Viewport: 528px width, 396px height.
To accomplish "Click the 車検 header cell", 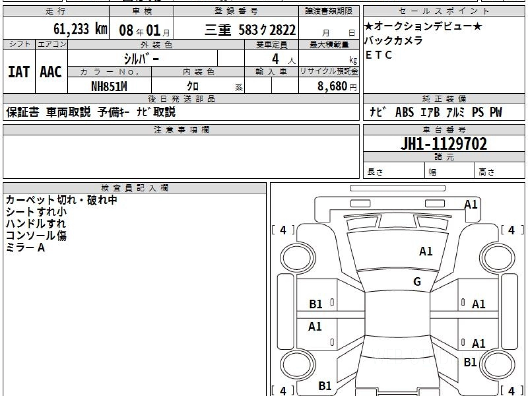I will pos(141,11).
